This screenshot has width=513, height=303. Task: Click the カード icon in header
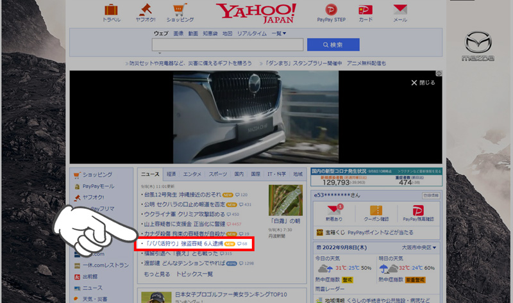coord(366,11)
